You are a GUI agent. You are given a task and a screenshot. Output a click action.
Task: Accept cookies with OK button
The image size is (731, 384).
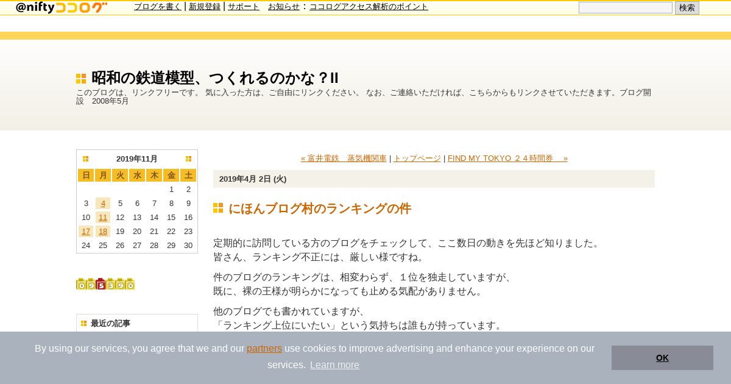pos(662,358)
